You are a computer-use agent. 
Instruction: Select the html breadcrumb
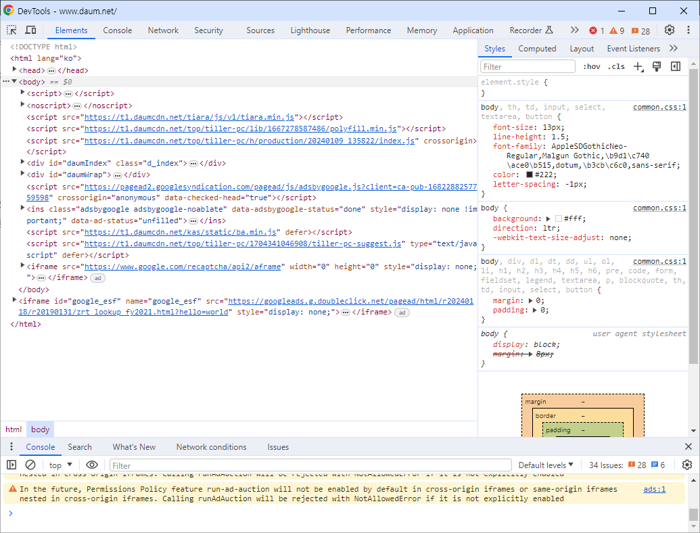click(x=14, y=430)
